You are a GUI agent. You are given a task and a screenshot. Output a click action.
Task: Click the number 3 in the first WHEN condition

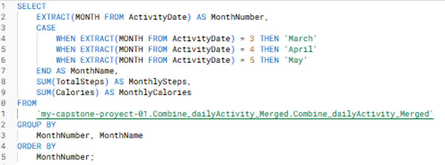click(252, 39)
